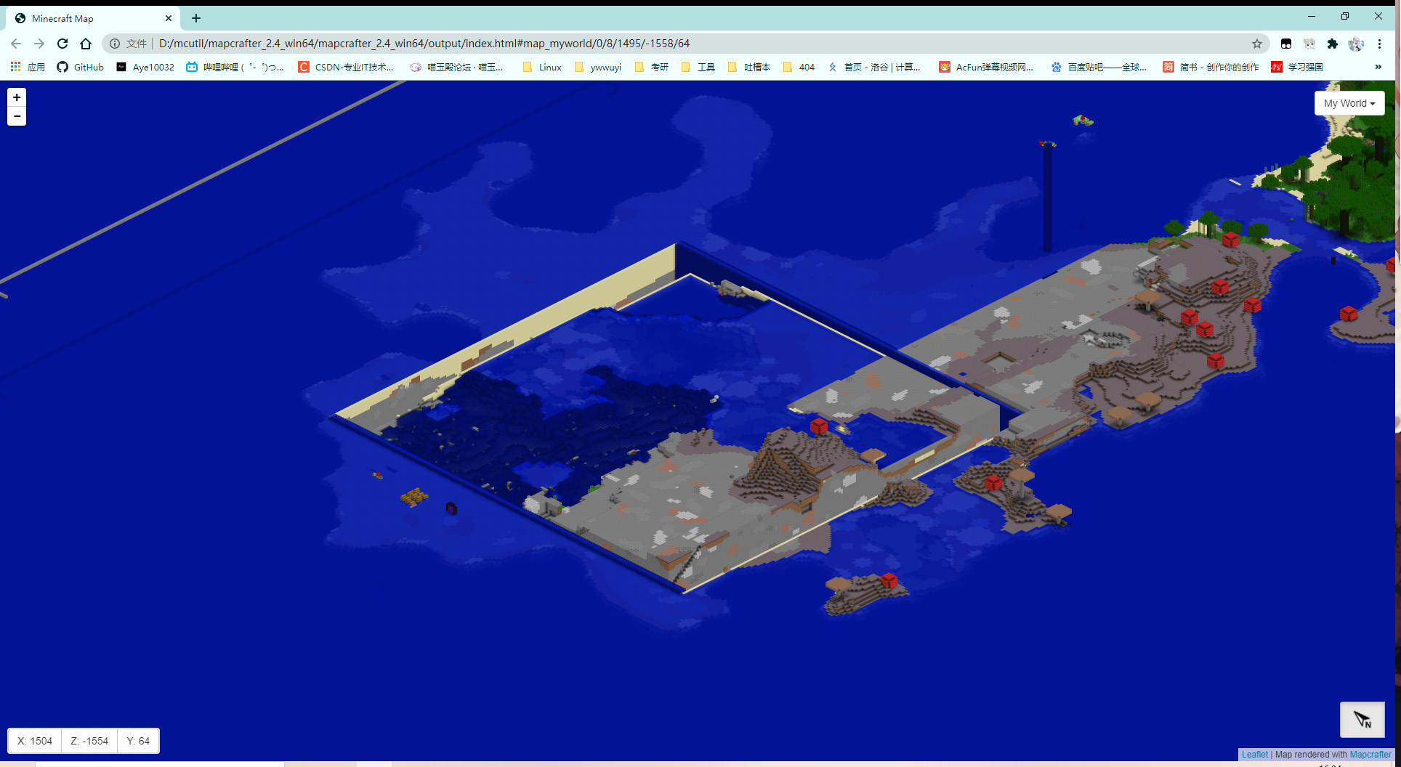Open a new browser tab
1401x767 pixels.
196,18
